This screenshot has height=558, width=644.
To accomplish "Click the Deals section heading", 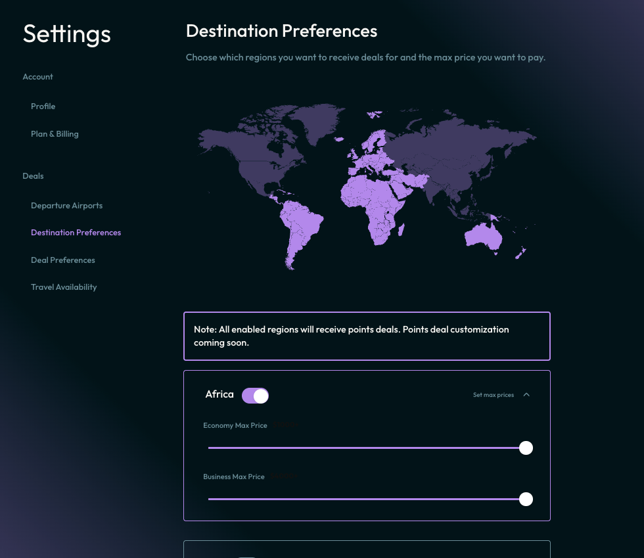I will click(33, 176).
